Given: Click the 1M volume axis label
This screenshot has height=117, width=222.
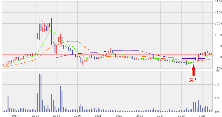Looking at the screenshot, I should pos(217,98).
